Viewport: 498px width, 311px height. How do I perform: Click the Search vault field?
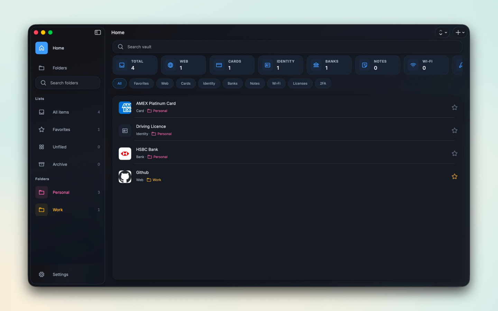point(287,47)
